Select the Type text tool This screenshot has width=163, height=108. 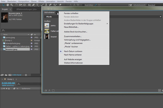[x=37, y=5]
